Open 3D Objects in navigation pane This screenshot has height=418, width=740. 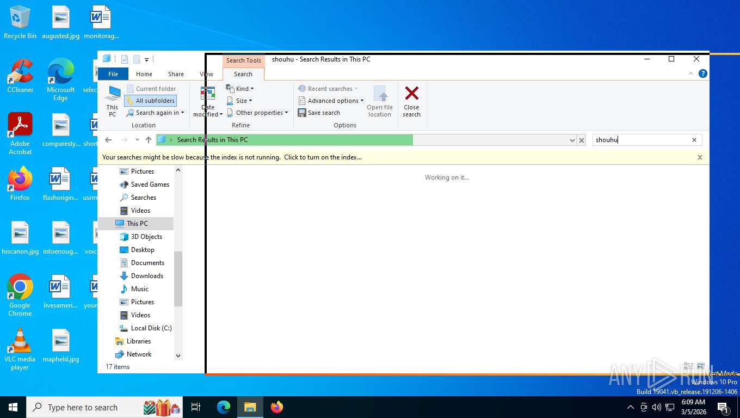[x=140, y=237]
